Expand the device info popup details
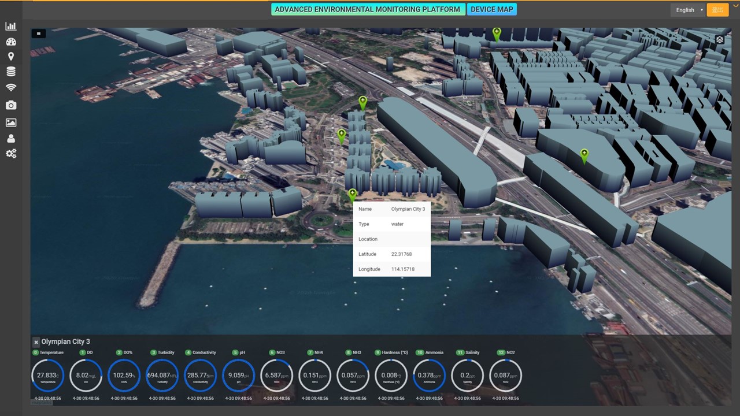This screenshot has height=416, width=740. (x=391, y=239)
